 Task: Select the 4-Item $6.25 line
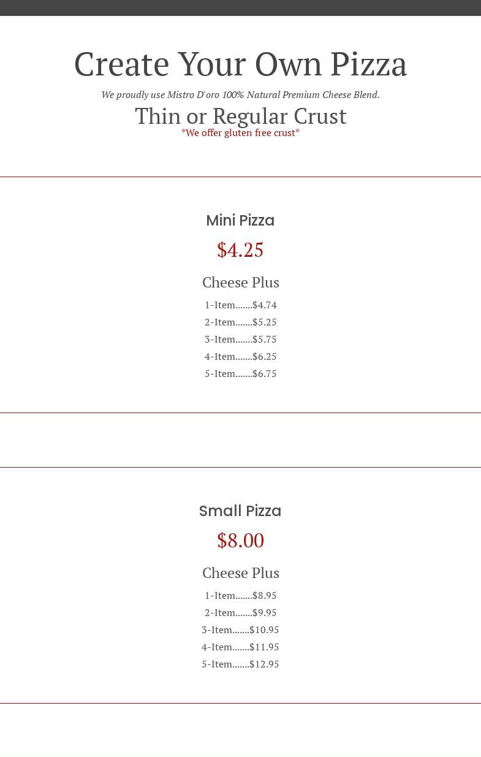(240, 357)
